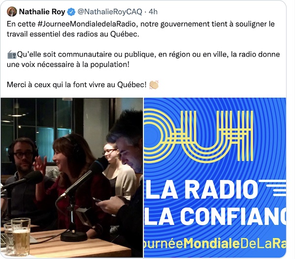
Task: Open Nathalie Roy's profile avatar
Action: [x=12, y=12]
